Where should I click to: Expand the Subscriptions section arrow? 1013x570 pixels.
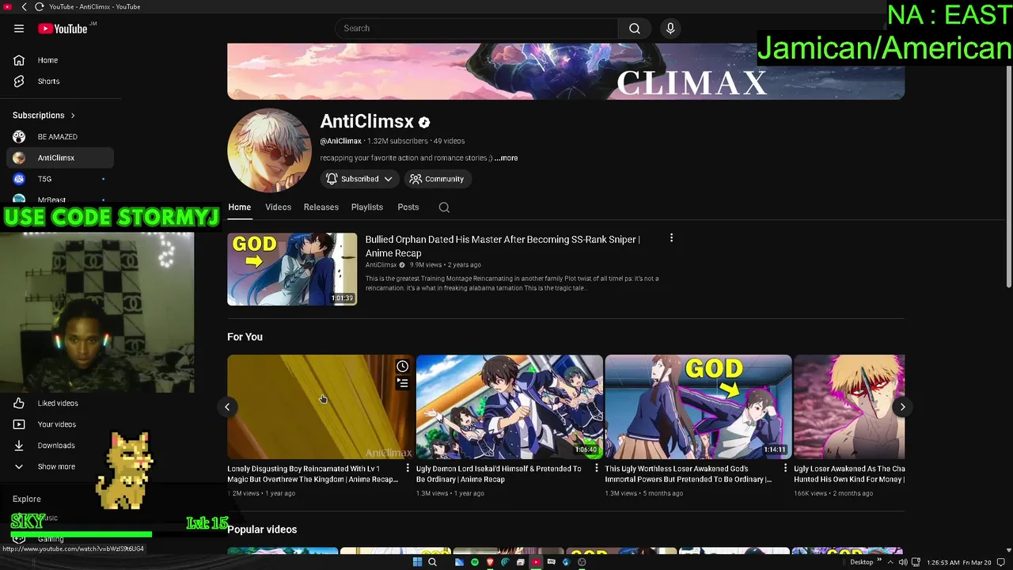[x=73, y=116]
